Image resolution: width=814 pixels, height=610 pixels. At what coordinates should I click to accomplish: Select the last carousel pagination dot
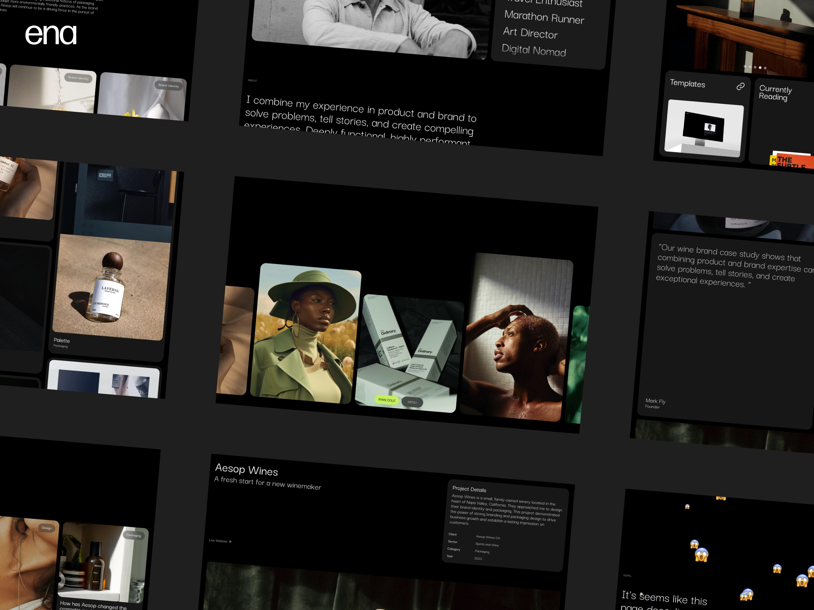pos(765,68)
